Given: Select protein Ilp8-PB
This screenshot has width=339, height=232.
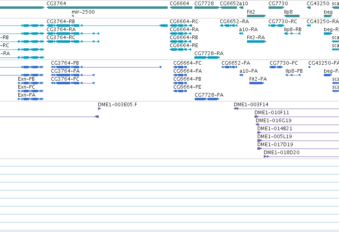Looking at the screenshot, I should pyautogui.click(x=293, y=75).
